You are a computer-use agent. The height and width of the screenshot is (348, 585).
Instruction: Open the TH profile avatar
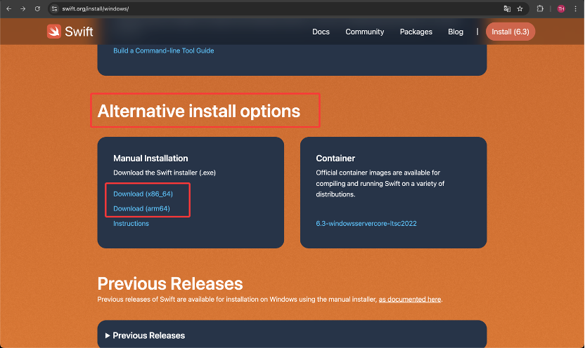pyautogui.click(x=561, y=8)
